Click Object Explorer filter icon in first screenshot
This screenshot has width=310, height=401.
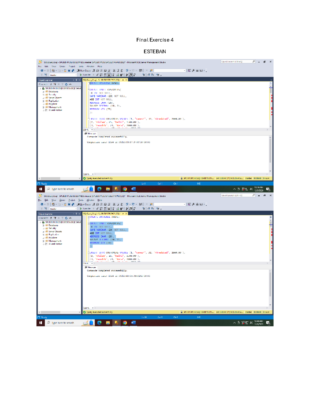pyautogui.click(x=63, y=84)
